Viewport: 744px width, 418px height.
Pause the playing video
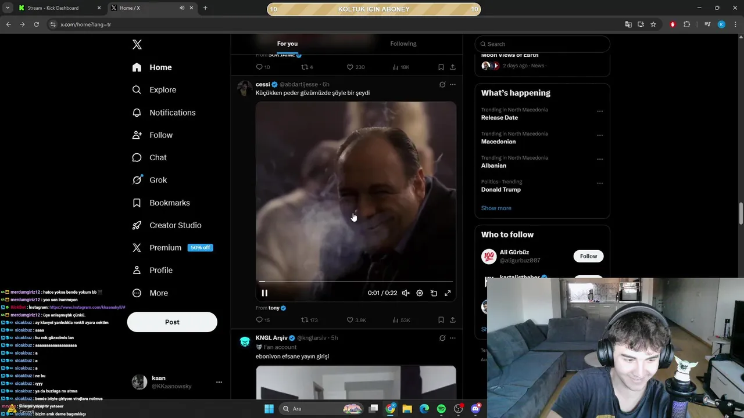tap(264, 293)
